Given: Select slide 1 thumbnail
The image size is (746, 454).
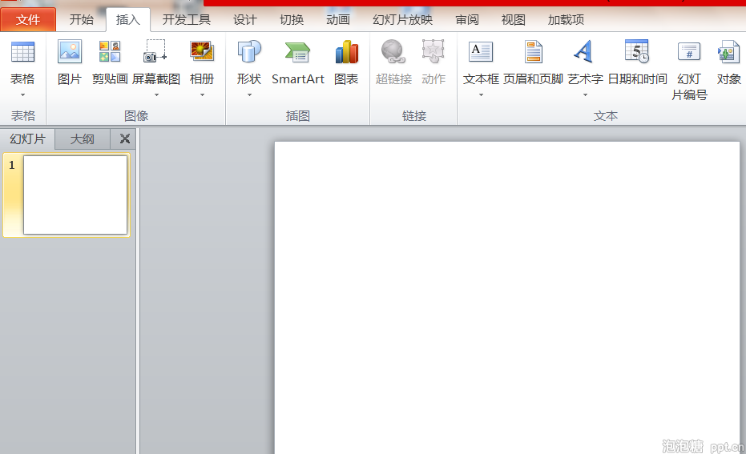Looking at the screenshot, I should (x=75, y=195).
